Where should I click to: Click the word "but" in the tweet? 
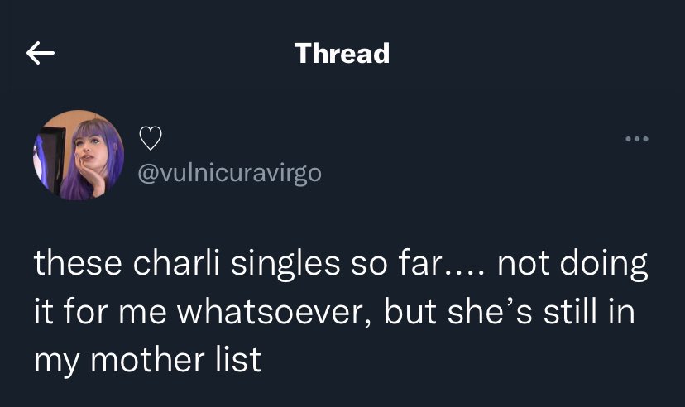click(x=405, y=313)
